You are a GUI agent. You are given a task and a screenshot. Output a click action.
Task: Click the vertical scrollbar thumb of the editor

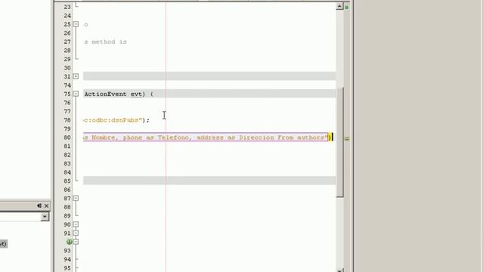pos(340,142)
